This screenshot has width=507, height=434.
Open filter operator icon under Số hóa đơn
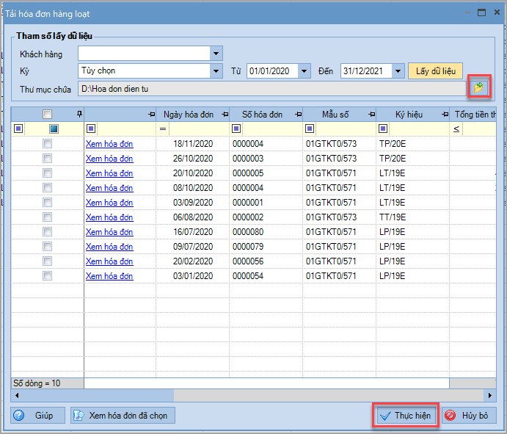[x=236, y=129]
